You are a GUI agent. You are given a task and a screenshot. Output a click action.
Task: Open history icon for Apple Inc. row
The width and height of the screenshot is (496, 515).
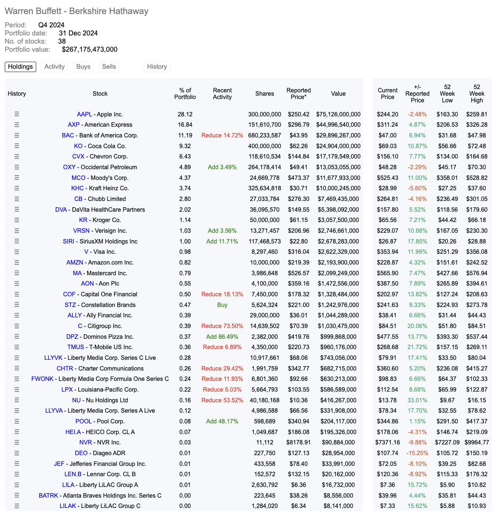point(17,114)
